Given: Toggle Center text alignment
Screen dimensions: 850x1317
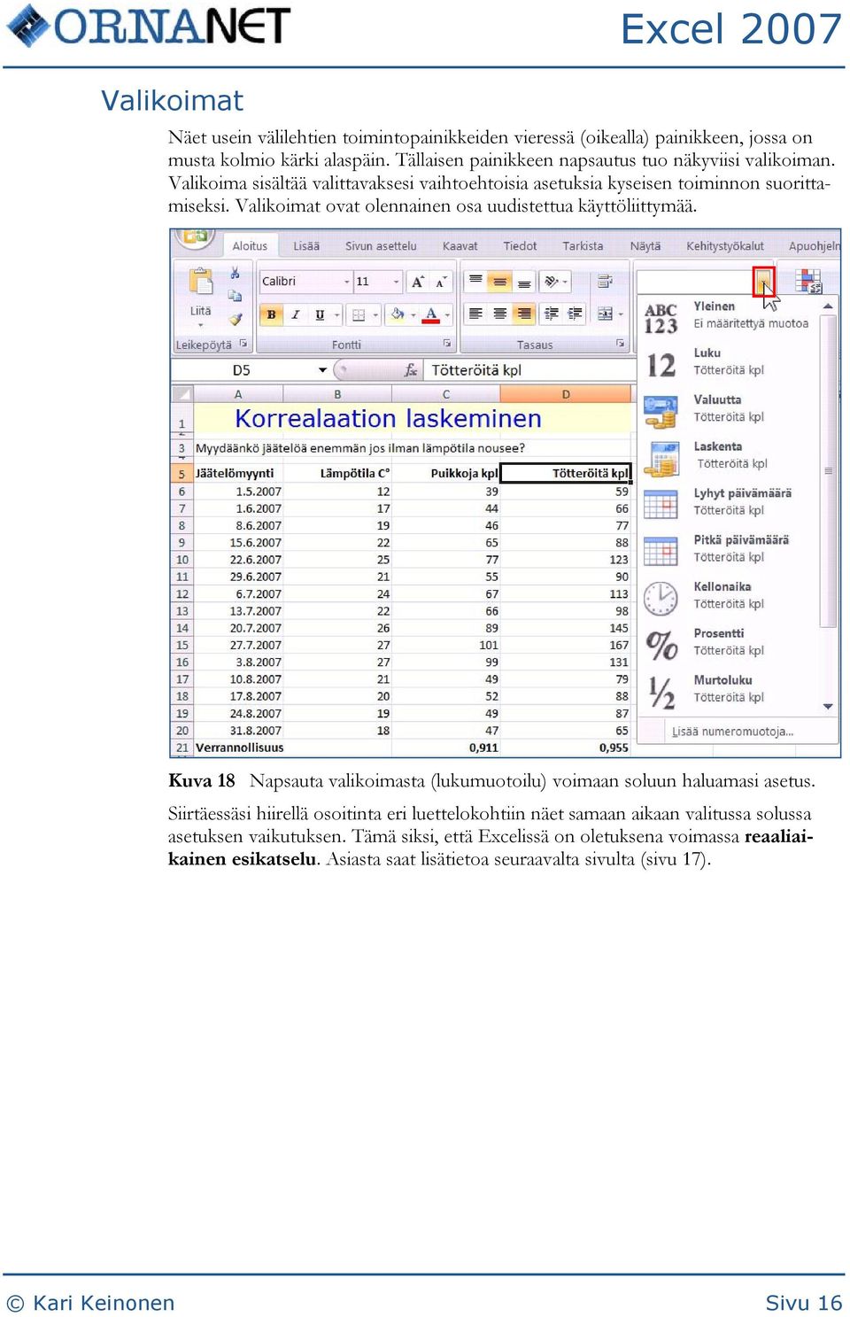Looking at the screenshot, I should (500, 314).
